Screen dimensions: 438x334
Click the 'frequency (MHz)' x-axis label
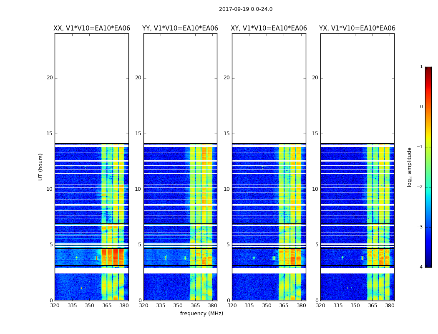click(x=201, y=314)
